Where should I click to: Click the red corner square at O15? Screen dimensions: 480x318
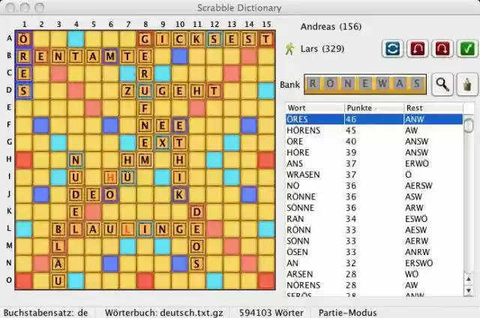tap(266, 281)
